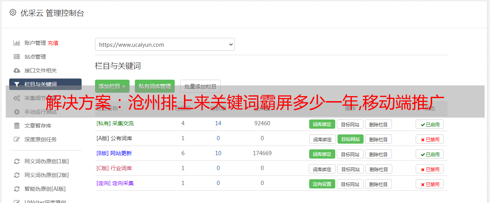
Task: Click the [私有] 采集交流 column name
Action: click(115, 123)
